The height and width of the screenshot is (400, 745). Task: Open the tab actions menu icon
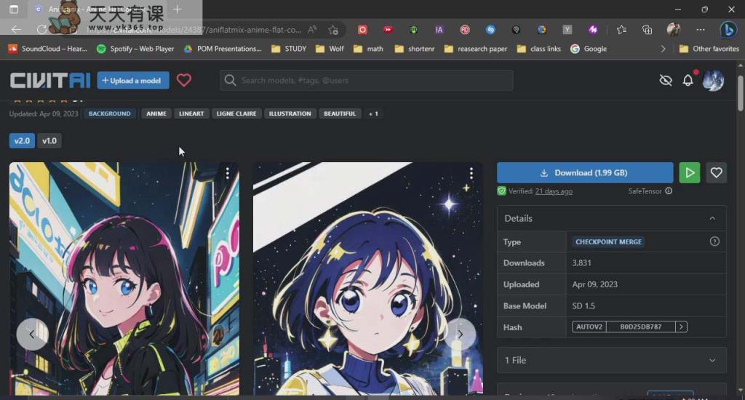click(x=14, y=9)
